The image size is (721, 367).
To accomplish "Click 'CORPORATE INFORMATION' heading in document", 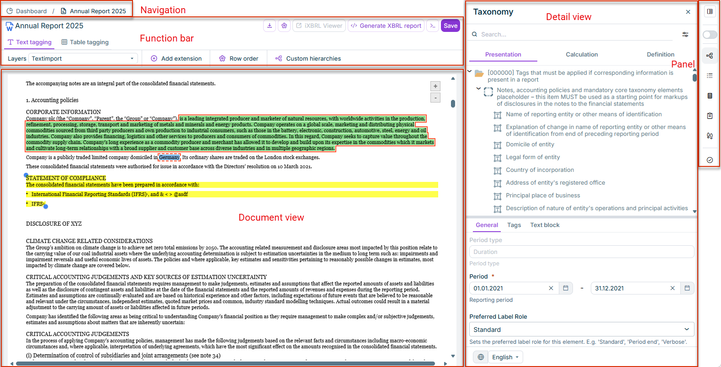I will [64, 112].
